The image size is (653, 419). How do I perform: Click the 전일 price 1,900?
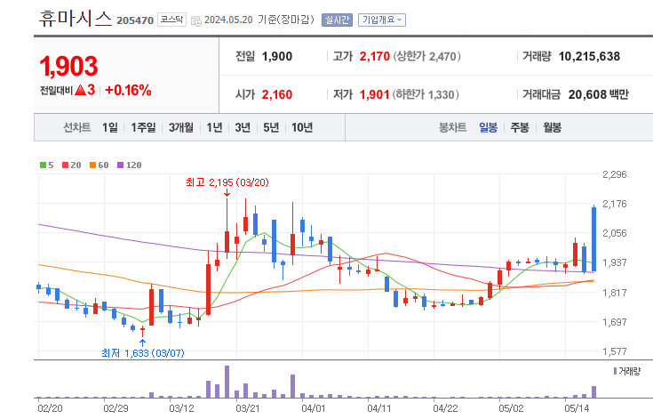(x=277, y=56)
